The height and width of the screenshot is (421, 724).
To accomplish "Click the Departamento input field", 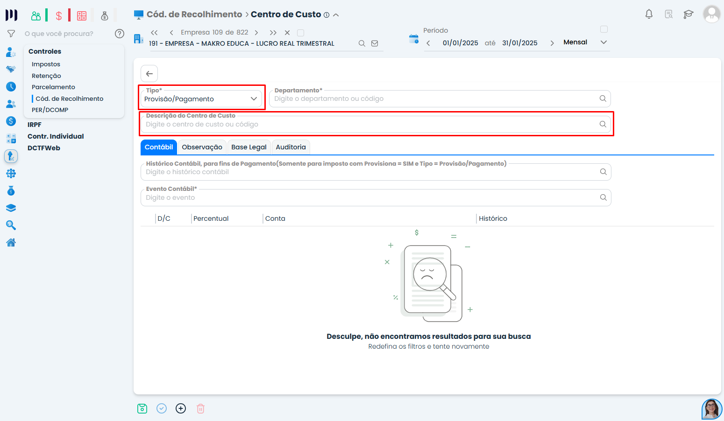I will [x=434, y=99].
